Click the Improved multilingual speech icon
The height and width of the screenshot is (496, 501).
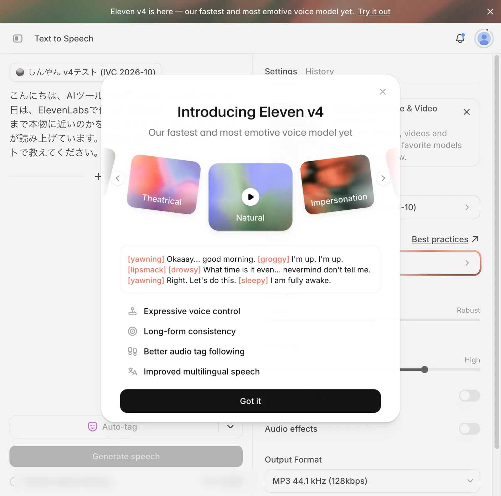[x=132, y=371]
